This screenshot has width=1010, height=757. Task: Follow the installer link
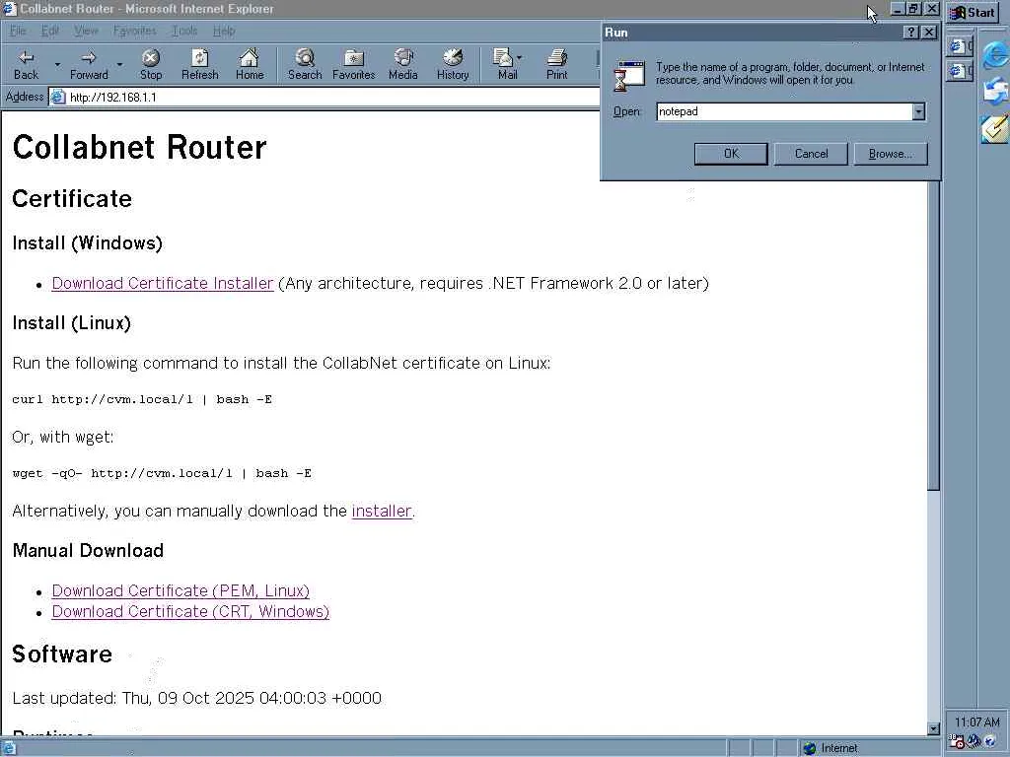[x=382, y=512]
